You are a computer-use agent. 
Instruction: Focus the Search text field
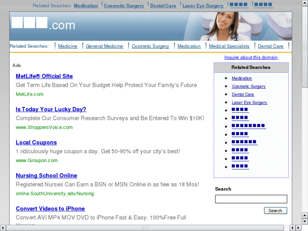point(251,199)
